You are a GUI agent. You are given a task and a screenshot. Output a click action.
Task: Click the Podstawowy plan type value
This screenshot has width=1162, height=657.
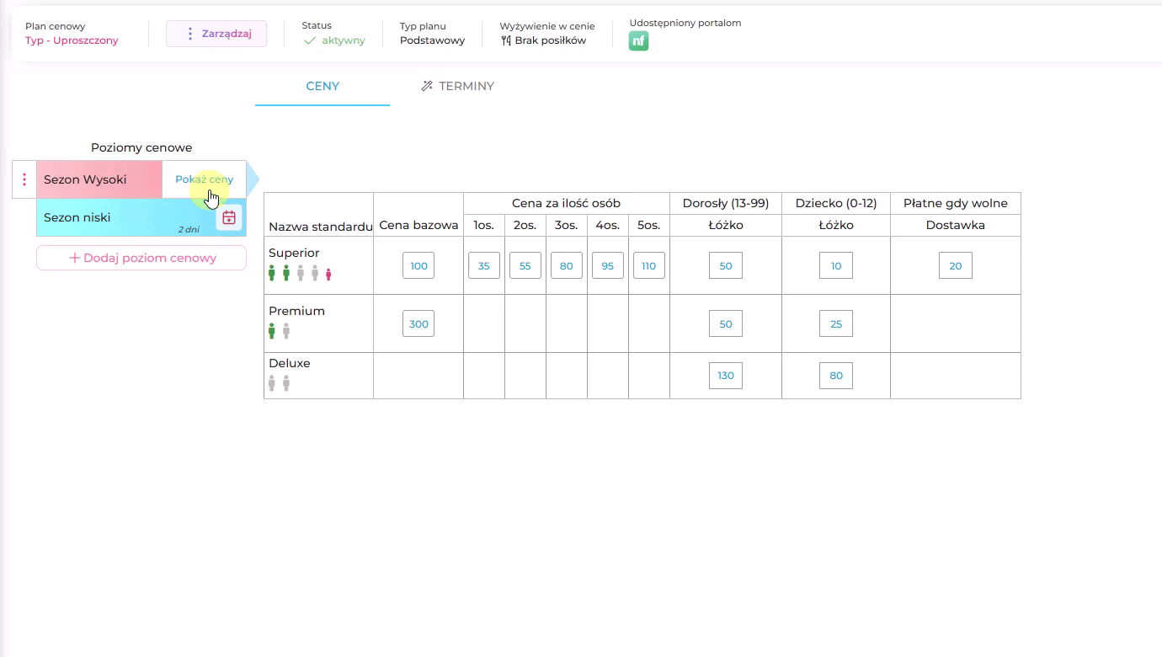(432, 40)
